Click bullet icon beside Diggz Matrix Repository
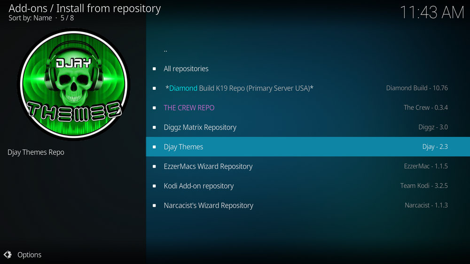Viewport: 470px width, 264px height. point(154,127)
